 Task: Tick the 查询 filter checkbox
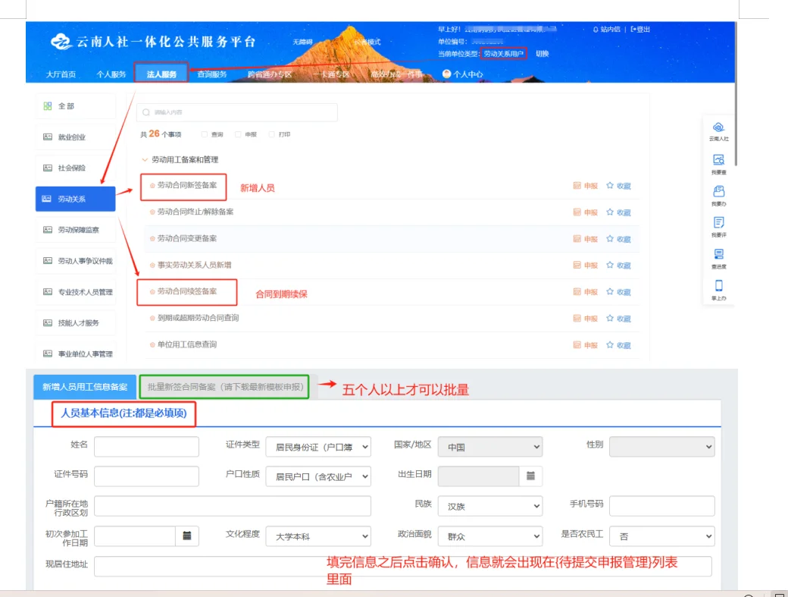204,134
